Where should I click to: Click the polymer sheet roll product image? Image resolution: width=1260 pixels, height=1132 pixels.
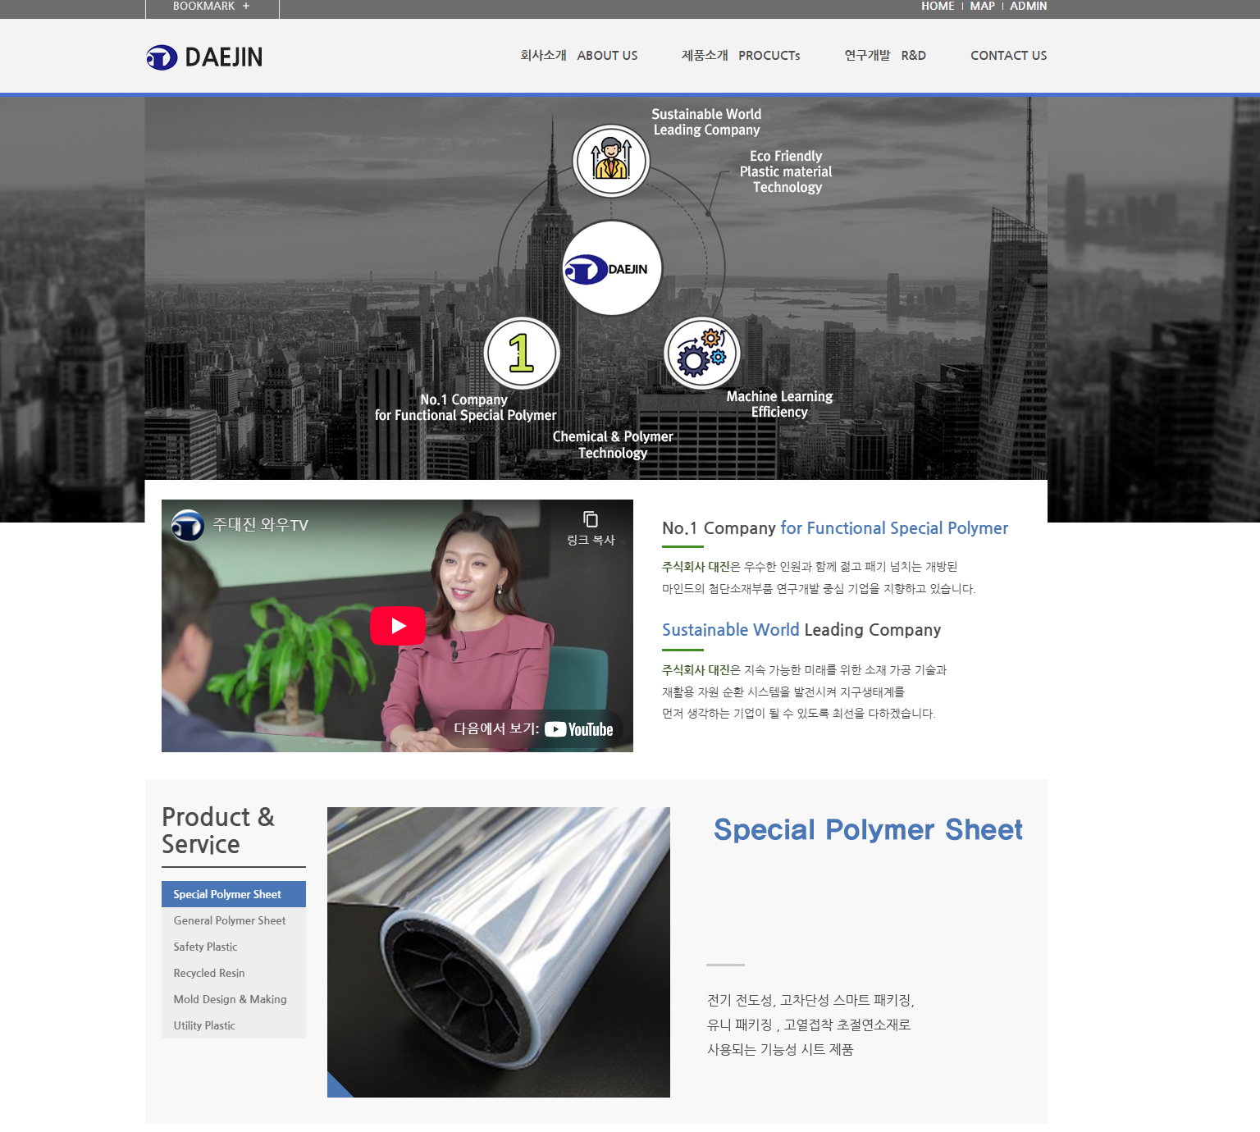tap(499, 952)
